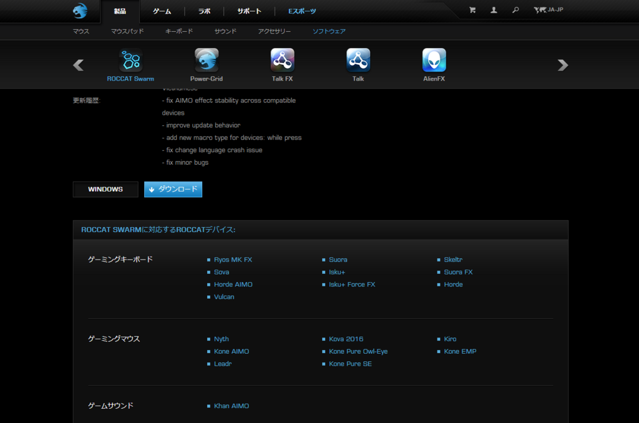Click the ゲームサウンド category label
Screen dimensions: 639x423
point(110,406)
